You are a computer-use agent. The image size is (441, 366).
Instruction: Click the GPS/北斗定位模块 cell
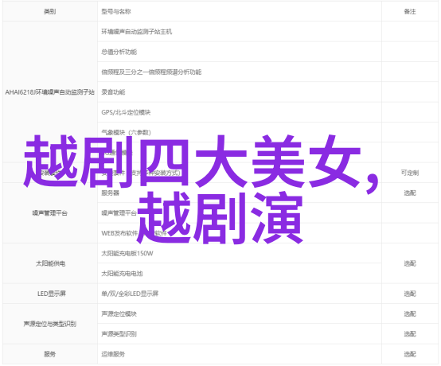pyautogui.click(x=240, y=112)
